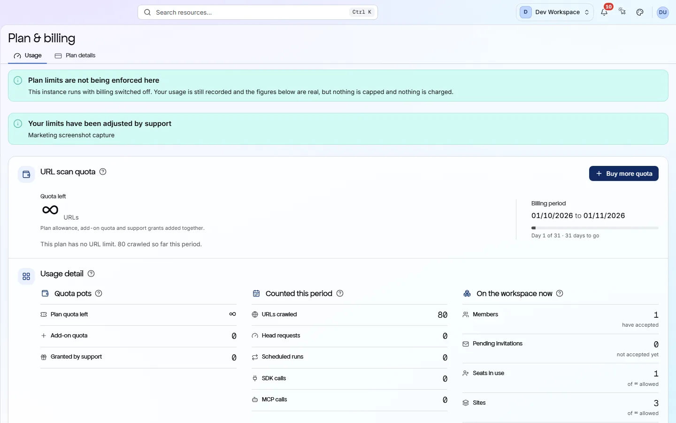Click the grid icon next to Usage detail

tap(26, 276)
